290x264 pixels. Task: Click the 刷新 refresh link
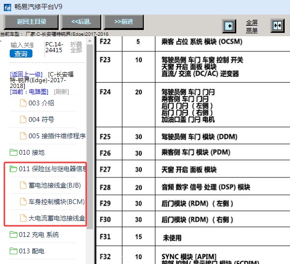tap(61, 92)
